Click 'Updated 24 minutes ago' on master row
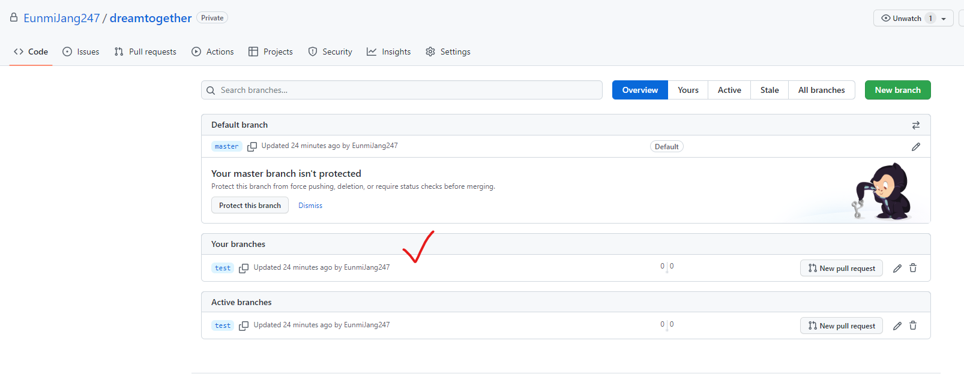Screen dimensions: 964x386 [301, 146]
